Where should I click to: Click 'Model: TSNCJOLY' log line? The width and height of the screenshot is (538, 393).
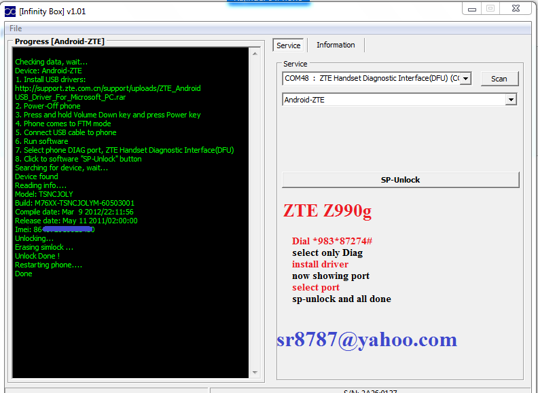(x=44, y=194)
